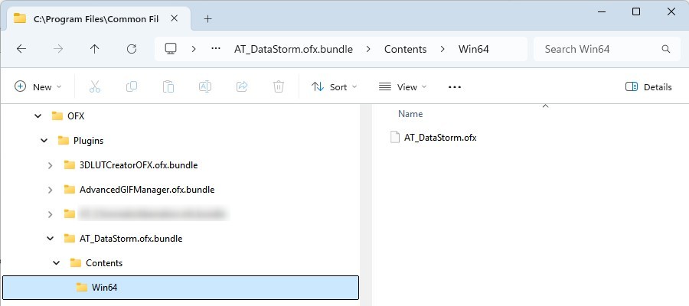Screen dimensions: 689x306
Task: Add a new tab with plus
Action: [x=207, y=19]
